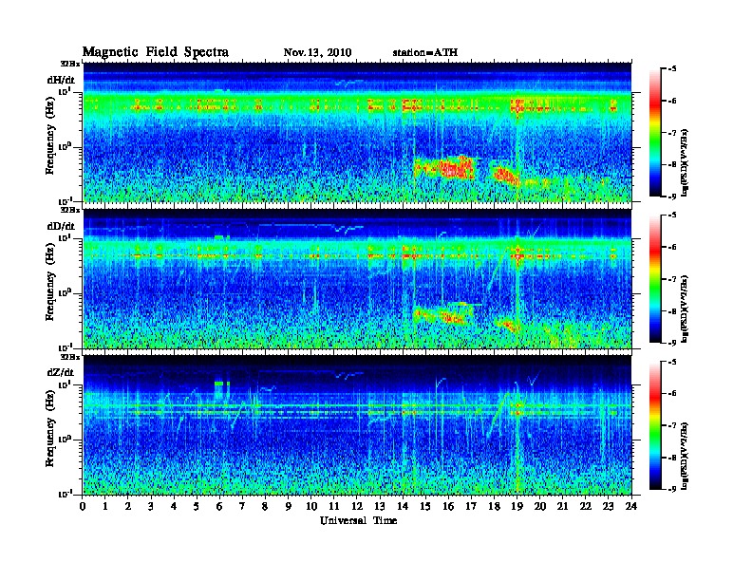Select the dZ/dt panel label
This screenshot has width=752, height=581.
(61, 372)
